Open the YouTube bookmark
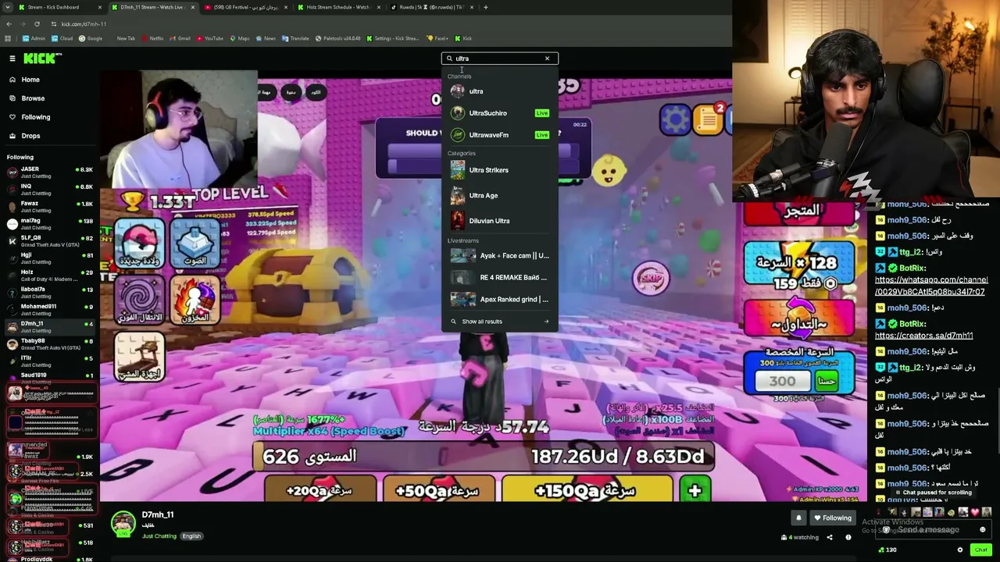This screenshot has height=562, width=1000. [209, 38]
